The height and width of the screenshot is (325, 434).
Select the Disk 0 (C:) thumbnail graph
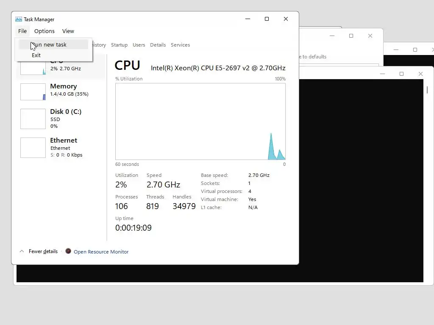pyautogui.click(x=33, y=119)
